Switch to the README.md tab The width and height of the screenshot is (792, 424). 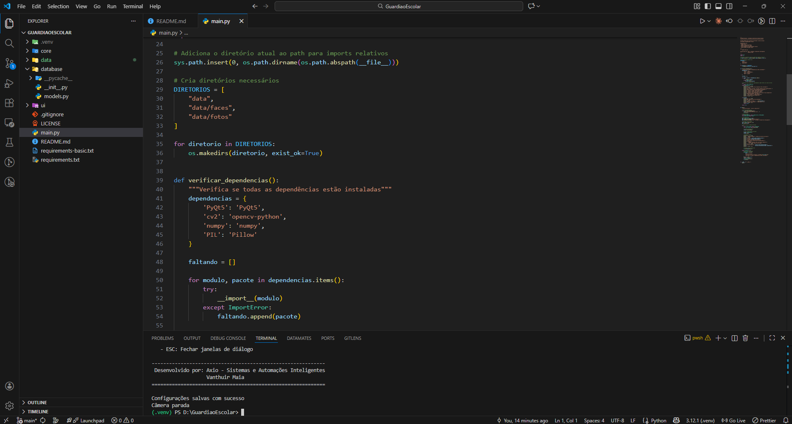171,21
